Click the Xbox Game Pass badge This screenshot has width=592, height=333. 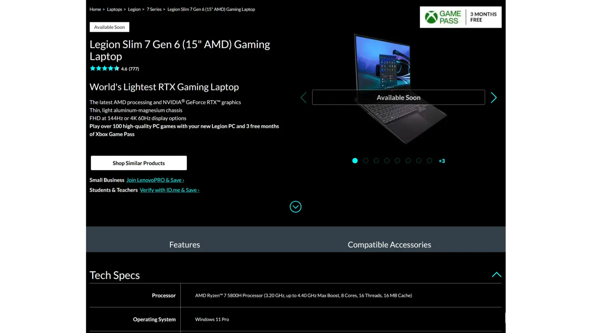460,17
